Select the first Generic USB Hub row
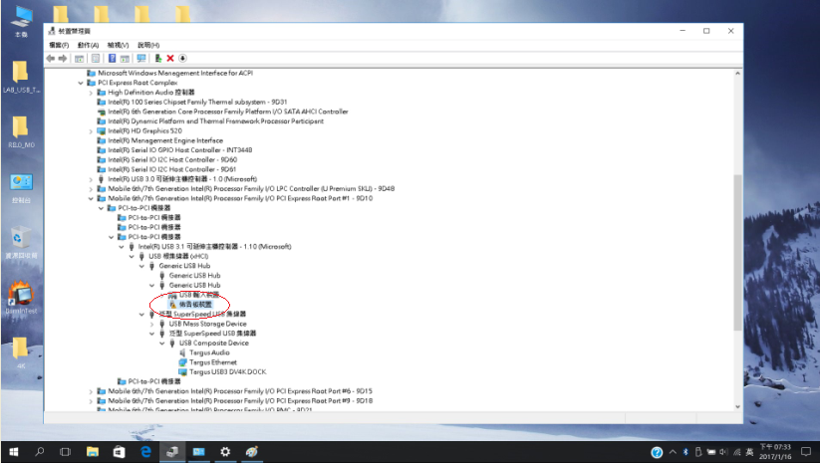The height and width of the screenshot is (463, 820). coord(184,266)
